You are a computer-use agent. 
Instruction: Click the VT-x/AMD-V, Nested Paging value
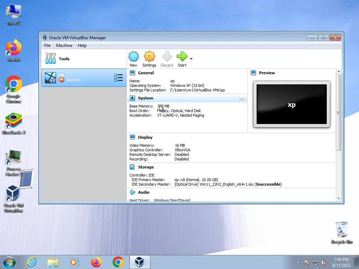click(x=181, y=115)
